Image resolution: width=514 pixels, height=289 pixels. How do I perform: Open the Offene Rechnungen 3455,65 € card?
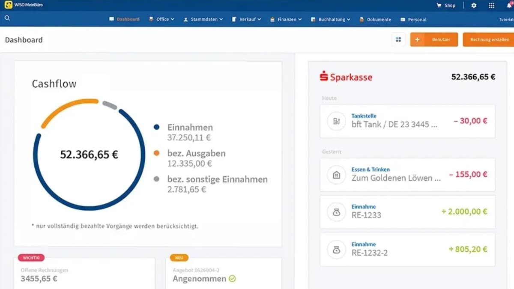click(x=84, y=273)
